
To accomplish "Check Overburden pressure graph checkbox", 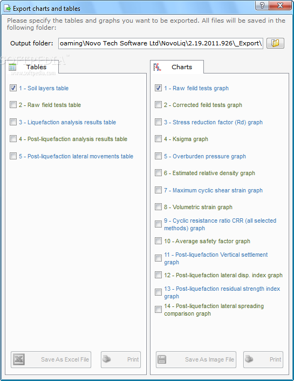I will (158, 156).
